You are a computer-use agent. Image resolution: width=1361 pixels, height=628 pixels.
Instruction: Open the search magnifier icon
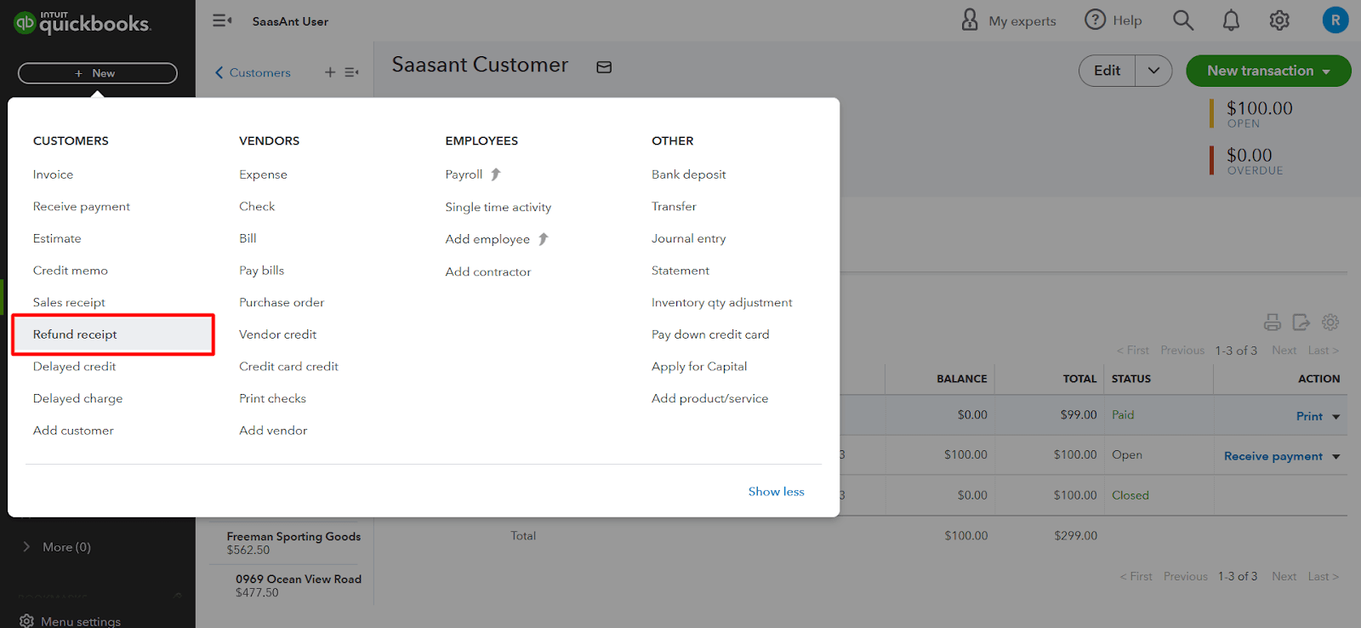pyautogui.click(x=1183, y=20)
